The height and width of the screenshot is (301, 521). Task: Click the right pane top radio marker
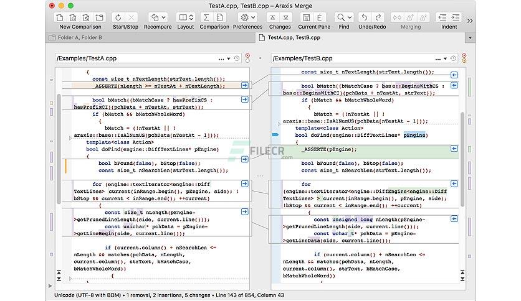(x=464, y=55)
